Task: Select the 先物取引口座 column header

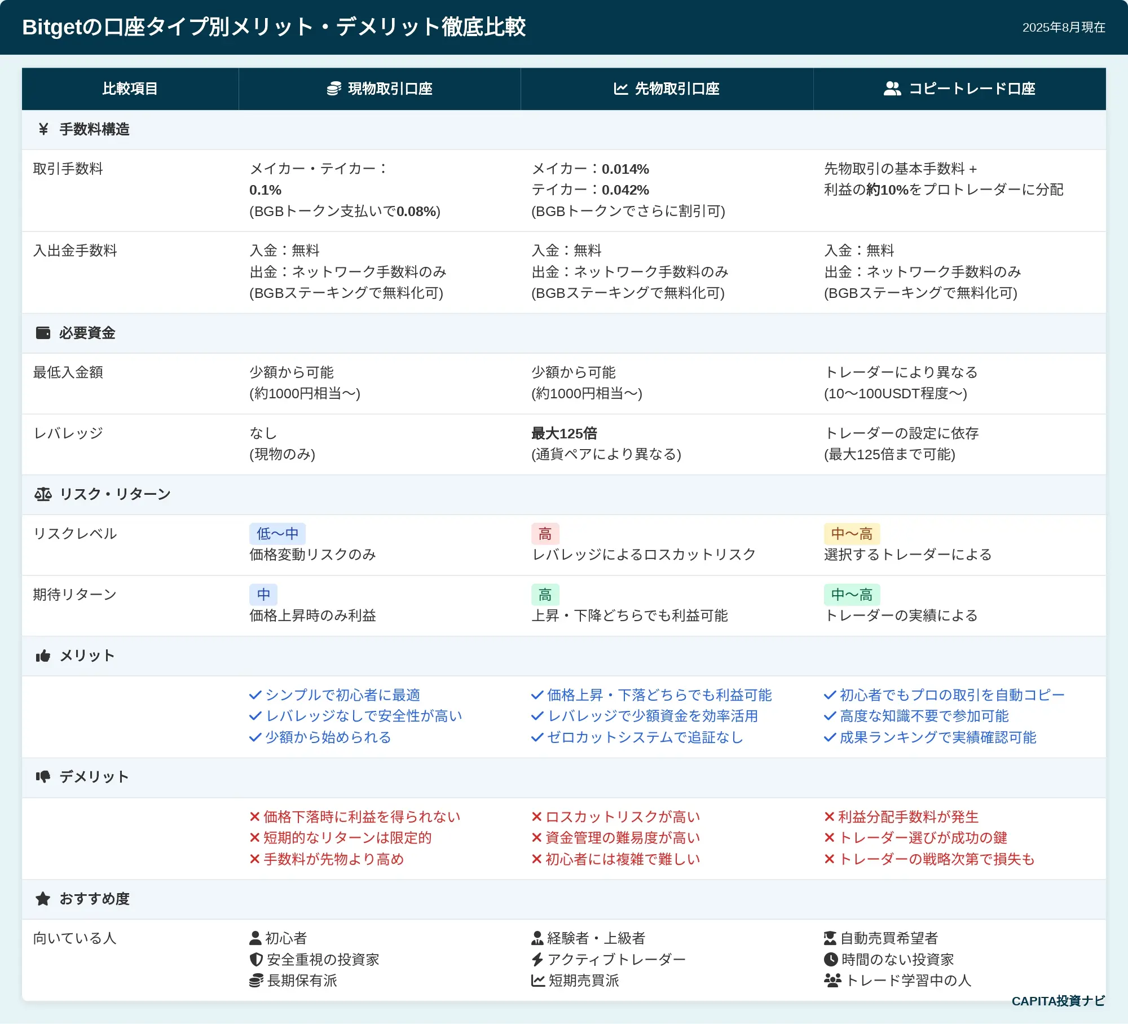Action: (x=667, y=89)
